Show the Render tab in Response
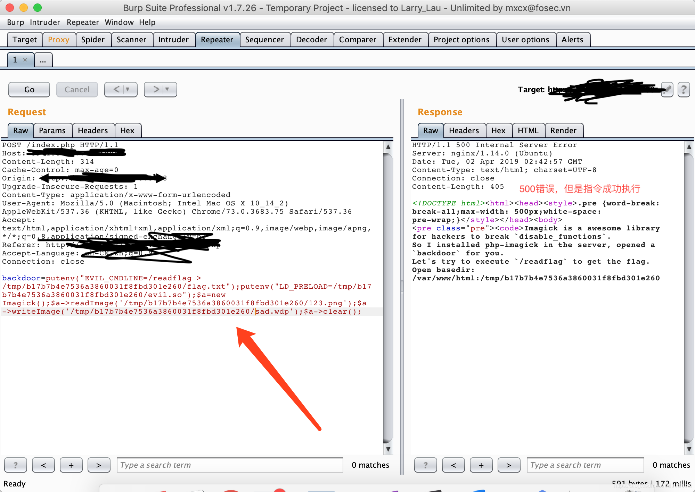 tap(563, 130)
